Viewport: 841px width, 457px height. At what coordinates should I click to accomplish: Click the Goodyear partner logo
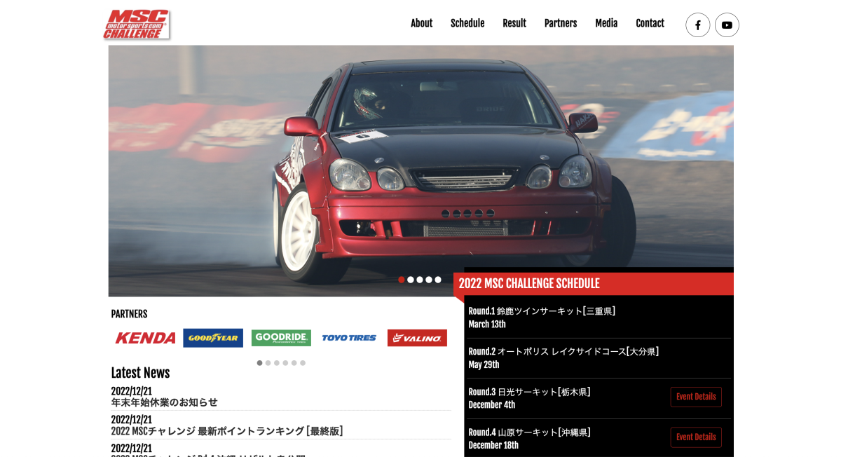(213, 338)
